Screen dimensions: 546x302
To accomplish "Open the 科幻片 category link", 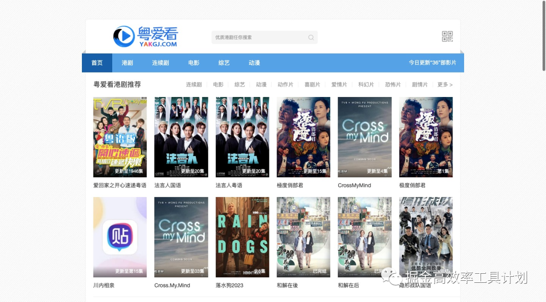I will point(366,84).
